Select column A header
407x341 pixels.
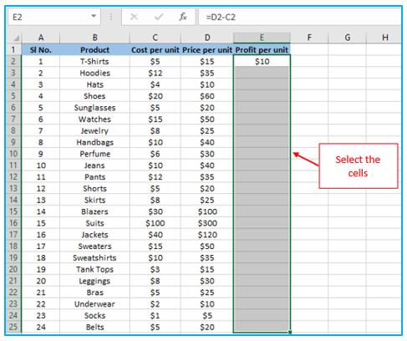click(x=41, y=38)
